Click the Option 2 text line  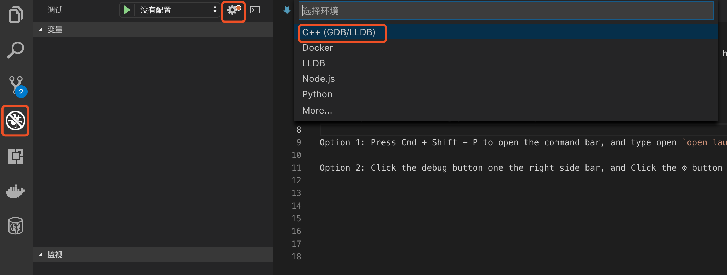(x=521, y=168)
